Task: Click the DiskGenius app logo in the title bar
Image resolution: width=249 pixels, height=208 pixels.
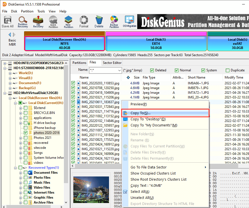Action: click(x=4, y=4)
